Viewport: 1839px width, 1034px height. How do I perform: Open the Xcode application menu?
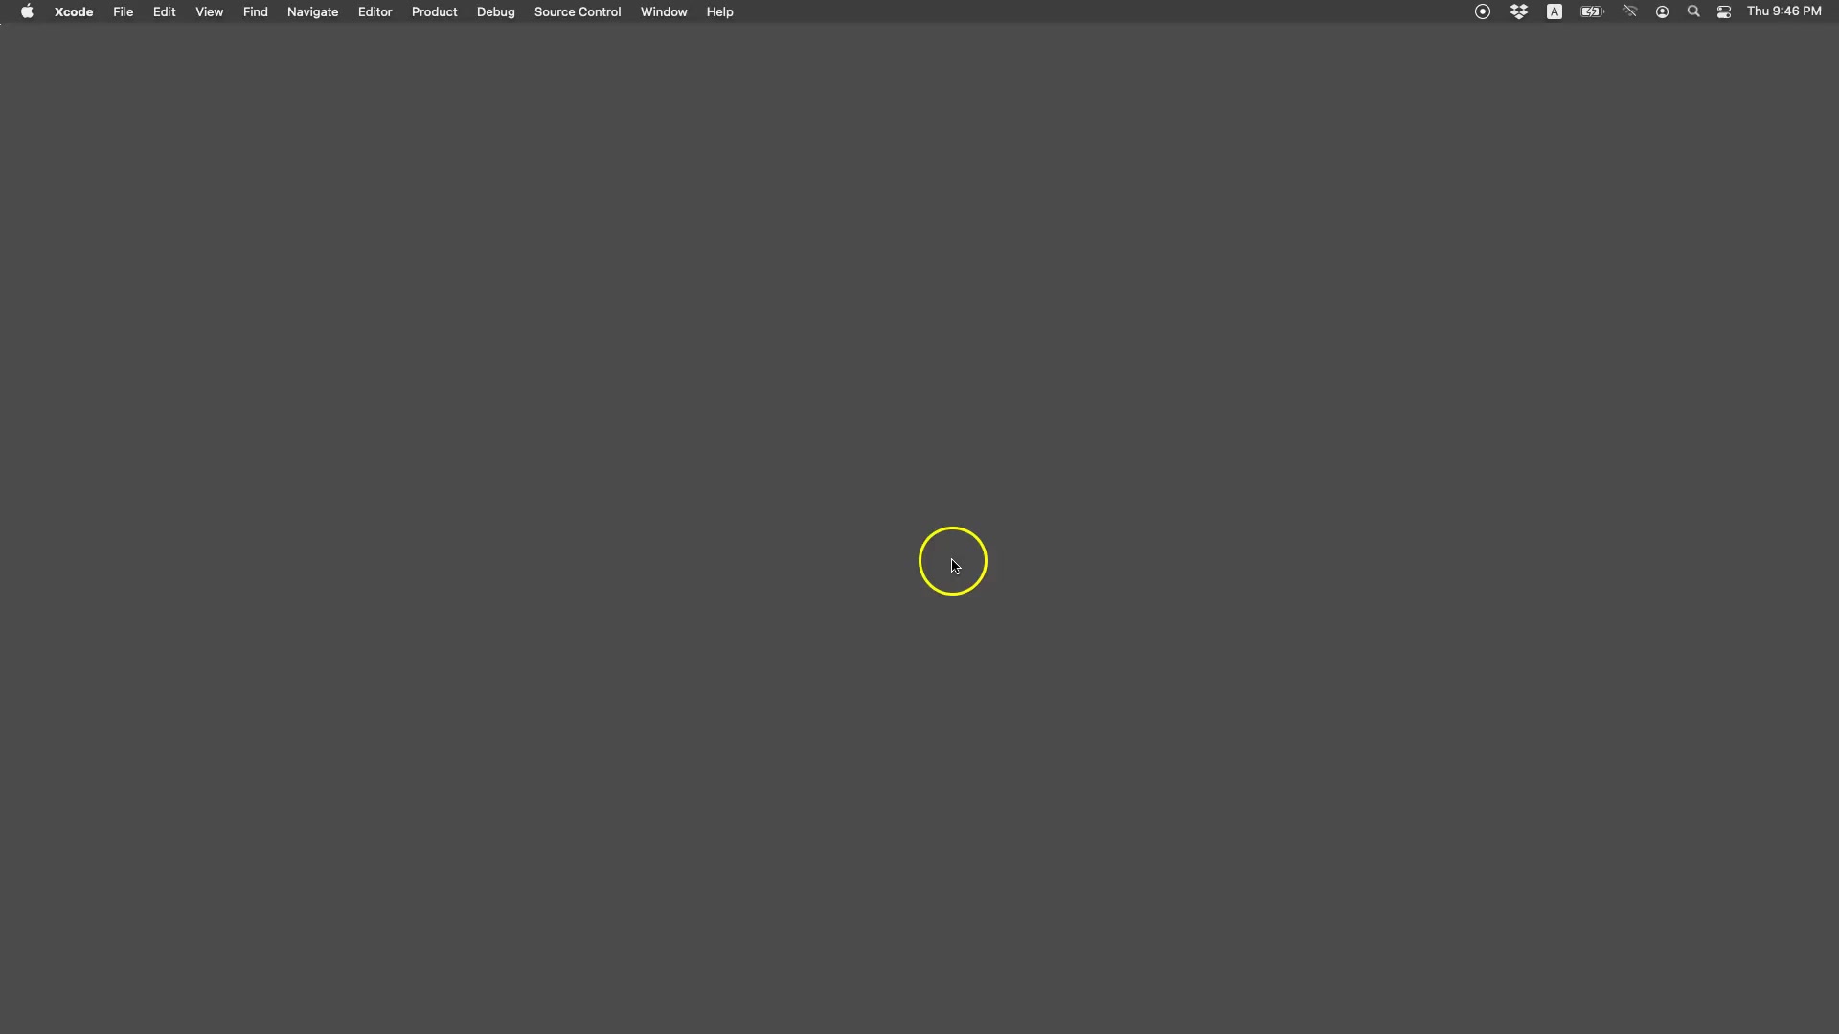[x=74, y=11]
